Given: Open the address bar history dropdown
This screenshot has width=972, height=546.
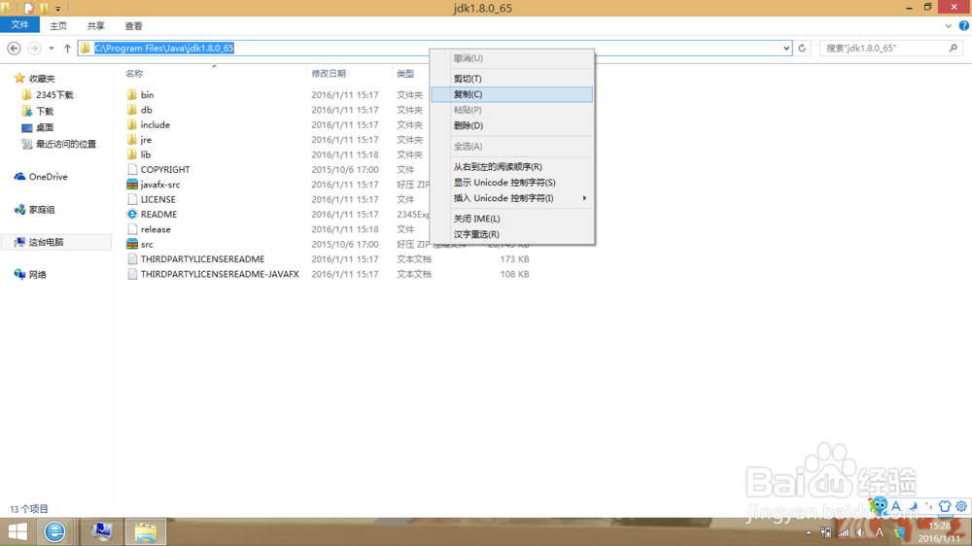Looking at the screenshot, I should click(786, 48).
